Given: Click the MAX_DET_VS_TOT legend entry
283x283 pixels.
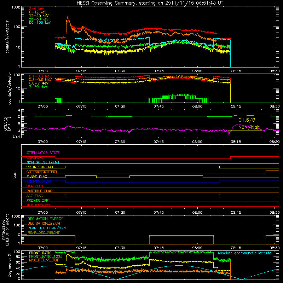Looking at the screenshot, I should [x=44, y=260].
